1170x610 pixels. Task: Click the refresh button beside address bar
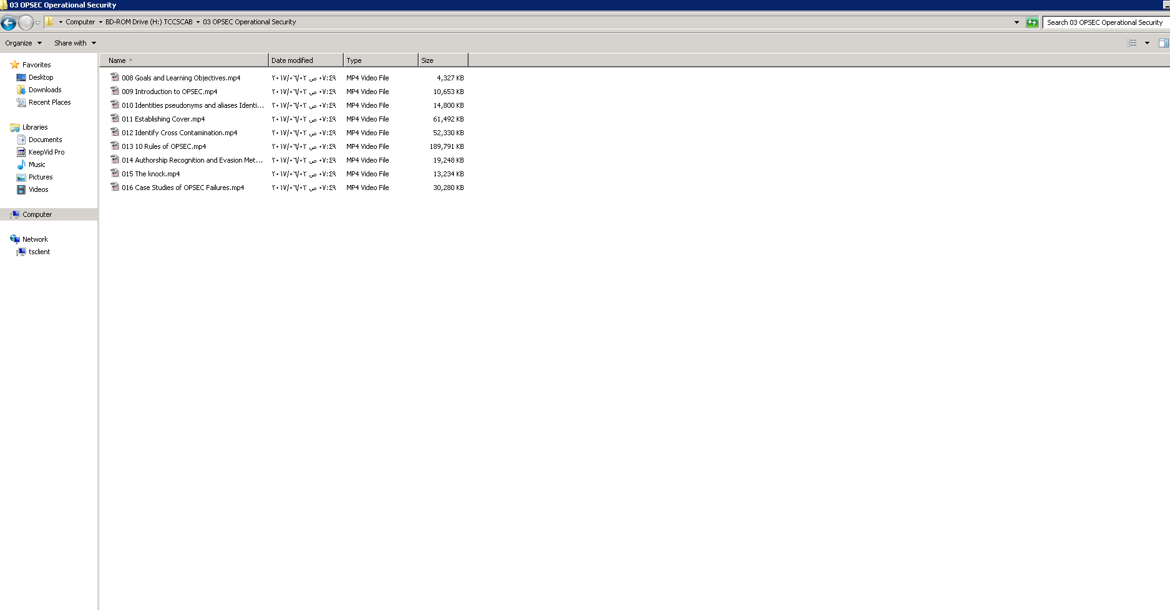click(1032, 22)
